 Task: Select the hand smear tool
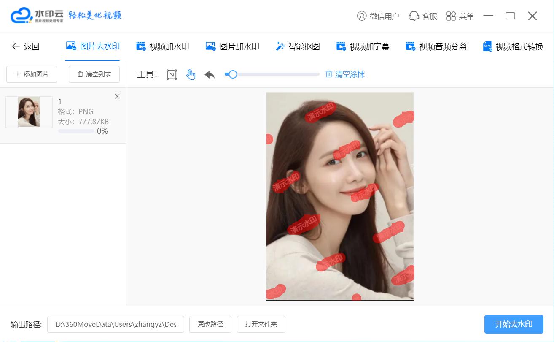191,75
